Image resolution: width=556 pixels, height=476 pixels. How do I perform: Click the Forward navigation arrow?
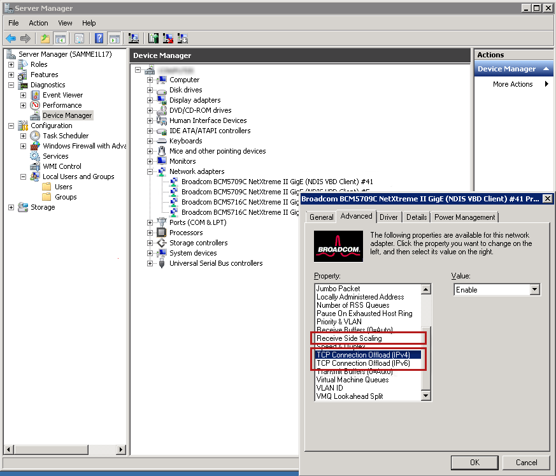pos(24,38)
